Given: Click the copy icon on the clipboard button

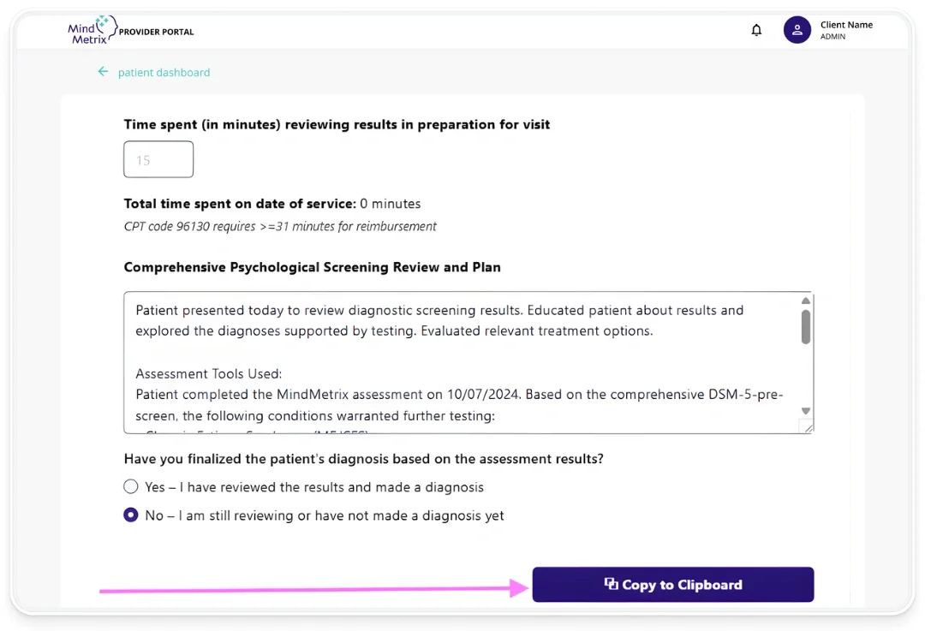Looking at the screenshot, I should (x=611, y=584).
